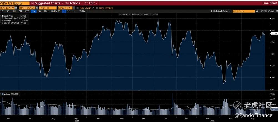Switch to the 5Y time range
The width and height of the screenshot is (278, 122).
pos(40,11)
